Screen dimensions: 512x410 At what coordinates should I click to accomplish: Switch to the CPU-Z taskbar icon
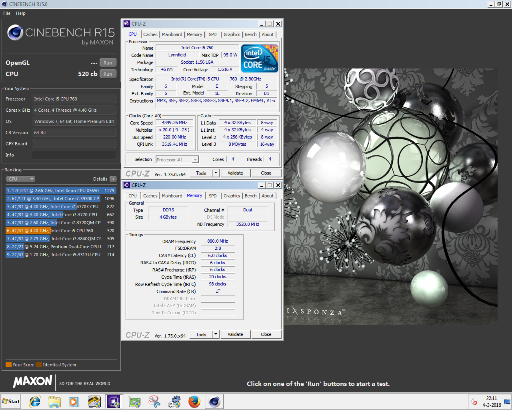(x=114, y=402)
